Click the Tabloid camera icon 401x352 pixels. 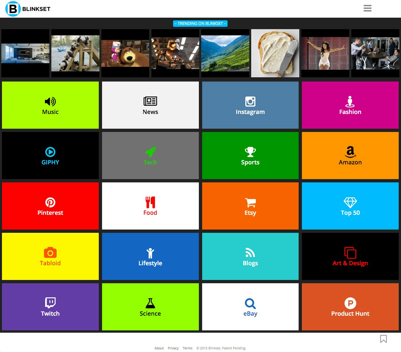50,253
